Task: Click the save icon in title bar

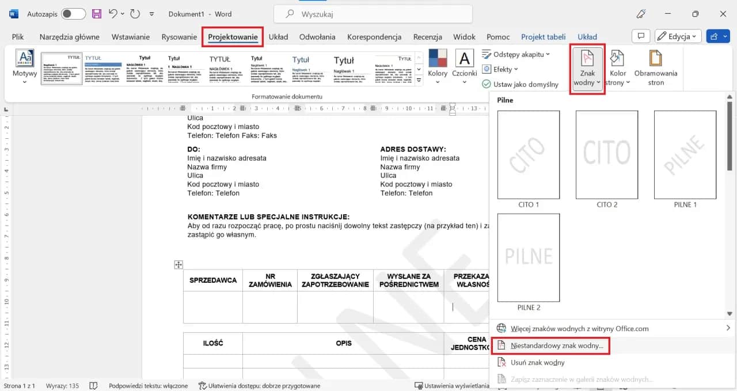Action: [97, 14]
